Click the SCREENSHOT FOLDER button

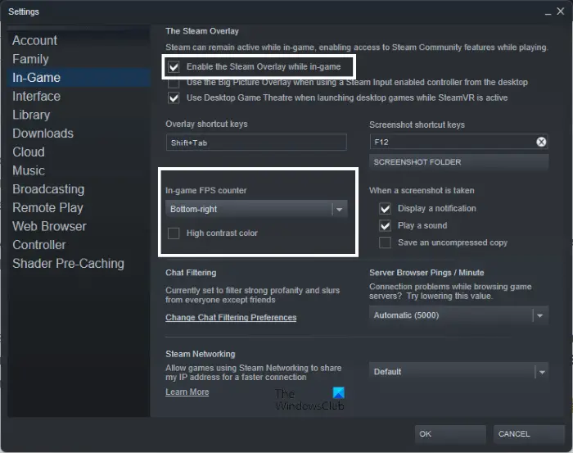tap(458, 162)
